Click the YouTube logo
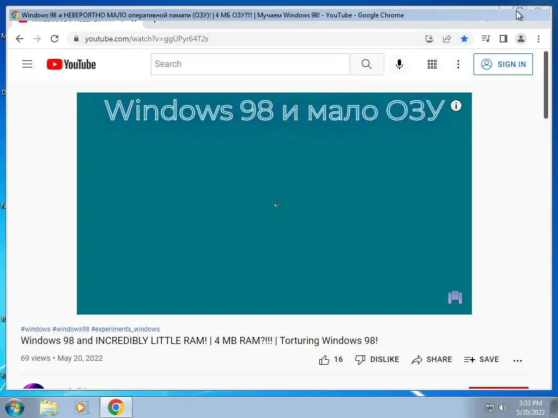 (x=71, y=64)
